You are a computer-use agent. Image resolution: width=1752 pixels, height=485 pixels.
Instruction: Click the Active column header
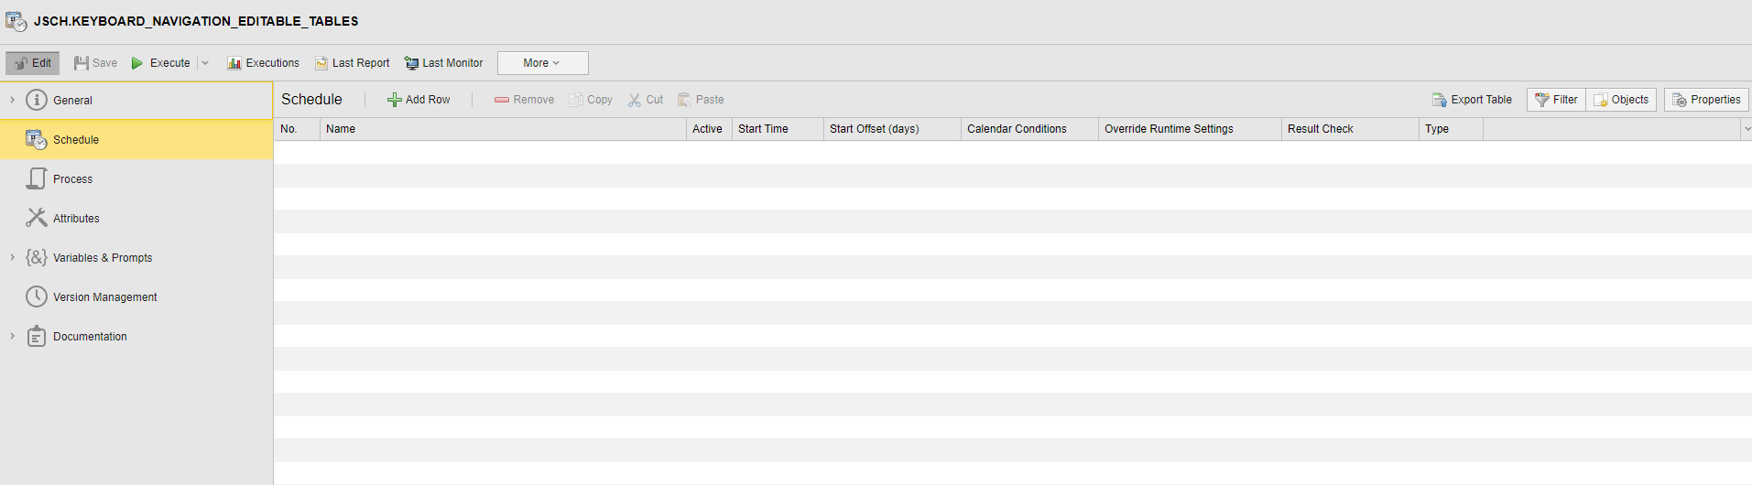tap(709, 129)
